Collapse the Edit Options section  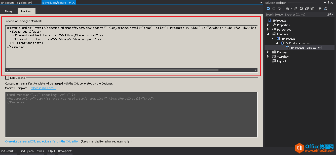point(7,78)
